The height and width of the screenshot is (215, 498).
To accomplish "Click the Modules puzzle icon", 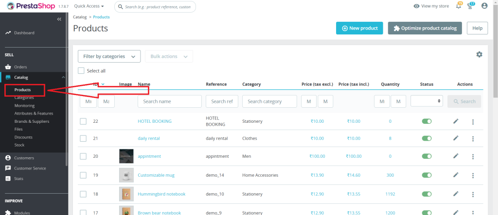I will coord(8,213).
